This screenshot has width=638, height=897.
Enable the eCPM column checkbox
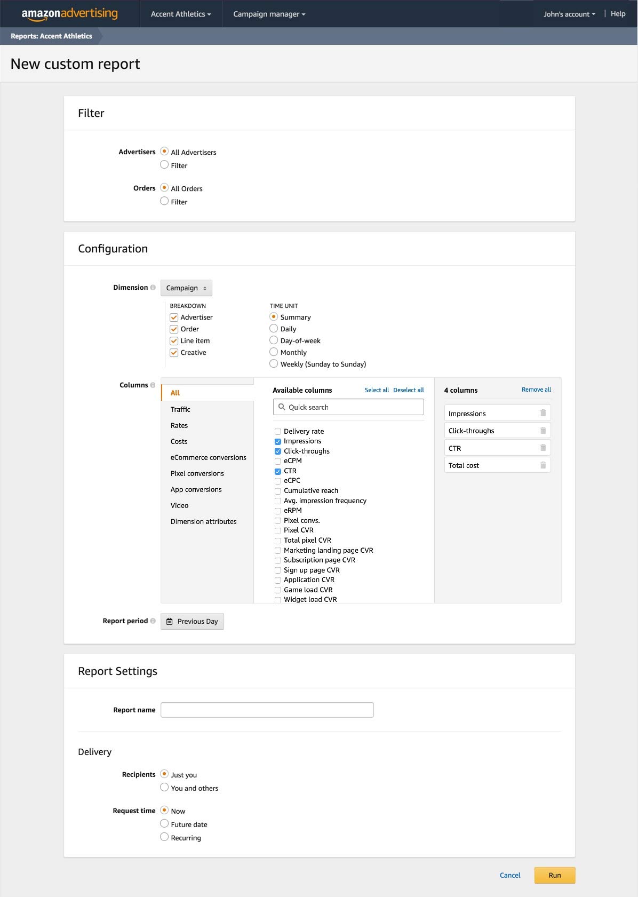click(278, 462)
